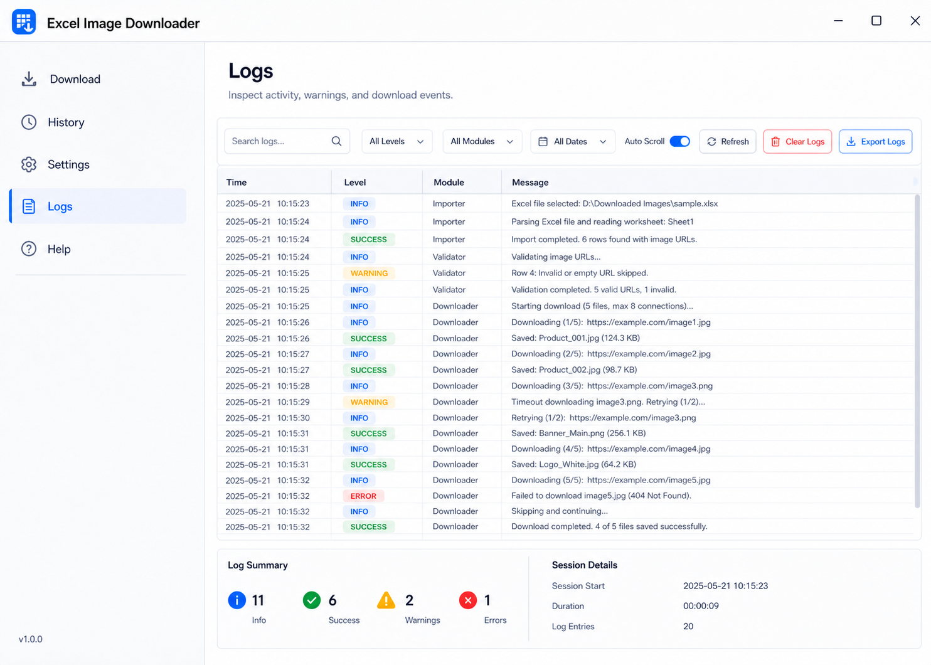Click the Logs document icon in sidebar

click(29, 206)
